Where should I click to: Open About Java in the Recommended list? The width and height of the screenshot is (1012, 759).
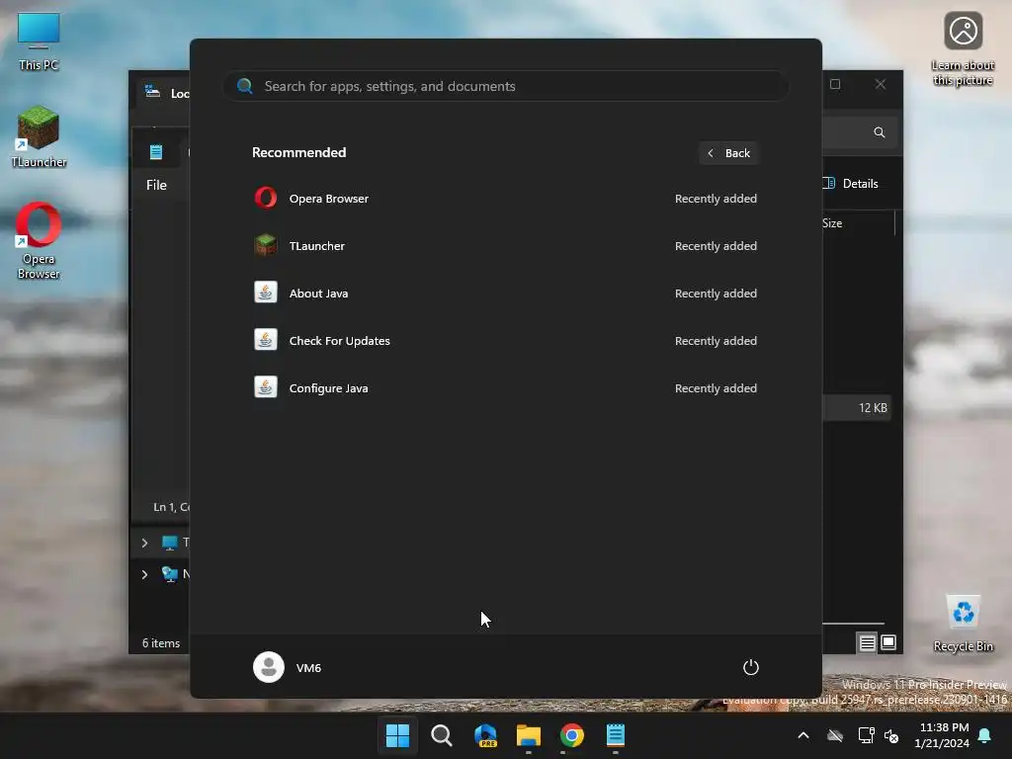(x=505, y=293)
